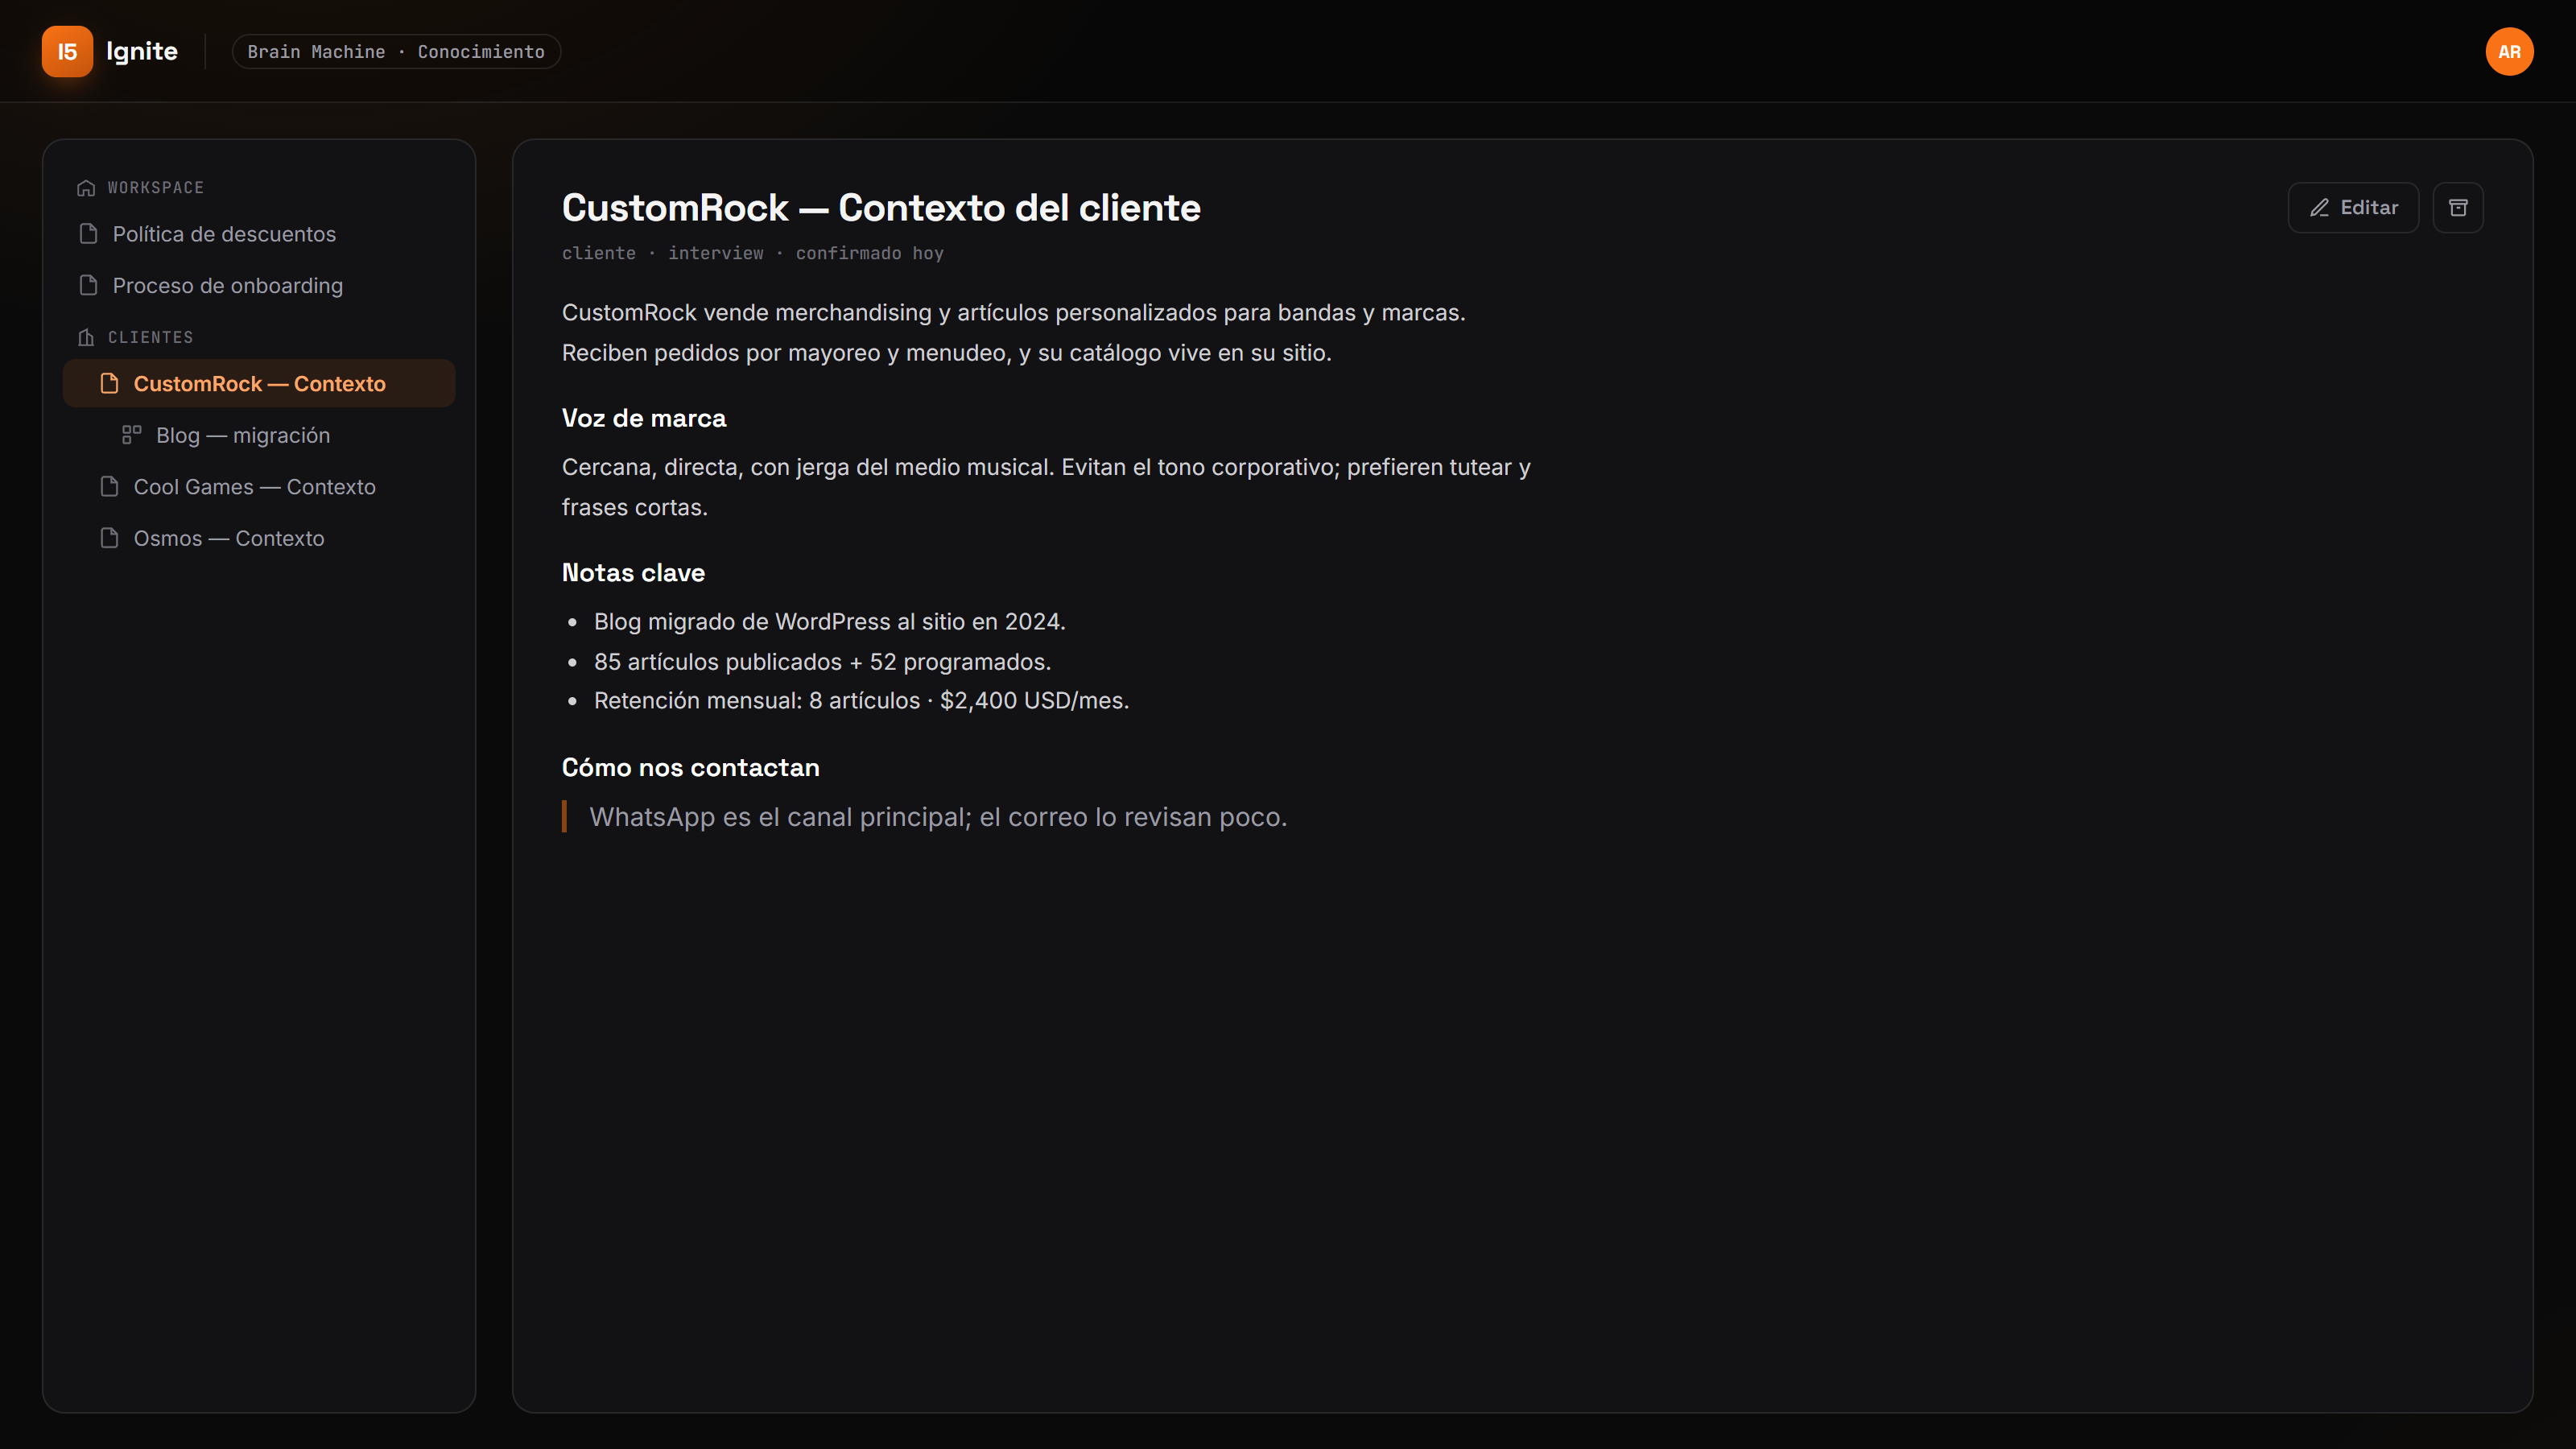
Task: Click the CLIENTES section header
Action: (x=151, y=337)
